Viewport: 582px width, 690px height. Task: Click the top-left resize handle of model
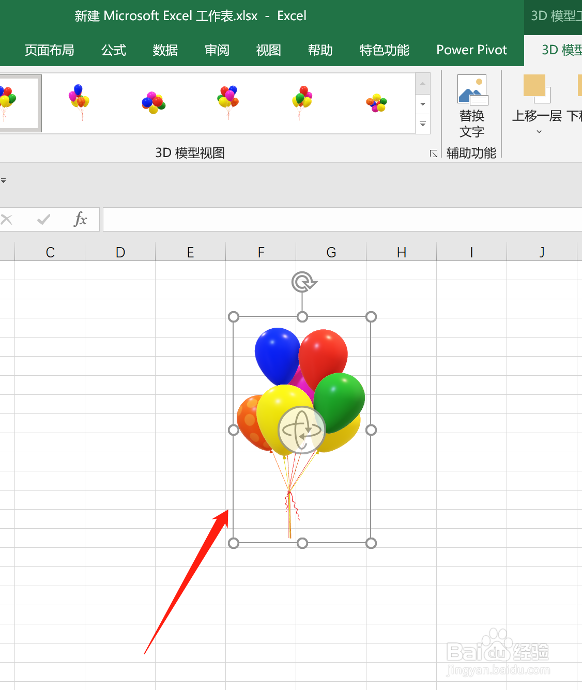click(x=234, y=317)
